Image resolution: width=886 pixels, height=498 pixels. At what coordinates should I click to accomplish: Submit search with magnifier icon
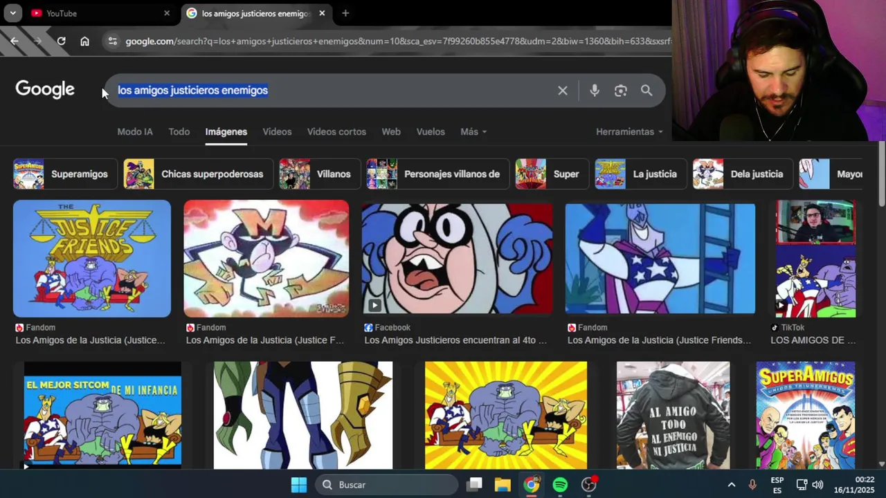tap(647, 91)
